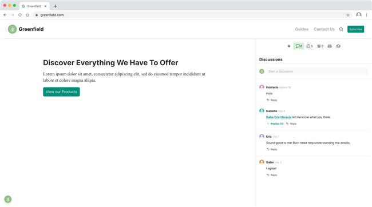Open the tab icon showing 9
The width and height of the screenshot is (372, 207).
click(320, 46)
